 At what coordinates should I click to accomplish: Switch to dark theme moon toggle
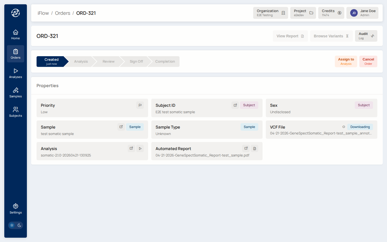(19, 225)
